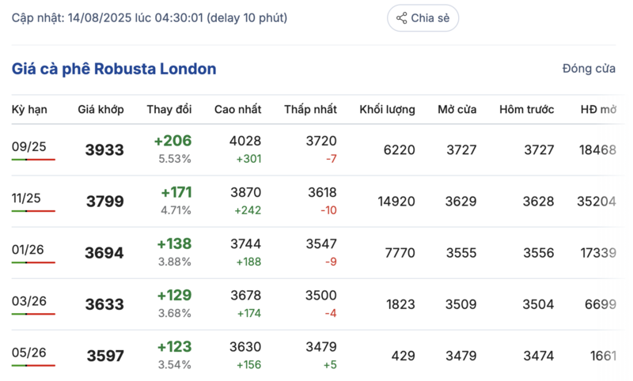Open the 11/25 contract term

pos(28,197)
